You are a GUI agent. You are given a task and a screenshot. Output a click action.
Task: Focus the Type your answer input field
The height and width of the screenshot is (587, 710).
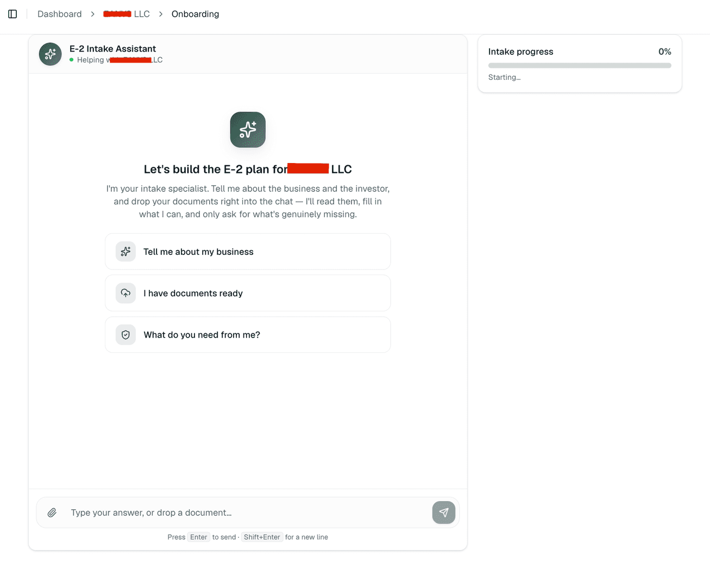247,513
